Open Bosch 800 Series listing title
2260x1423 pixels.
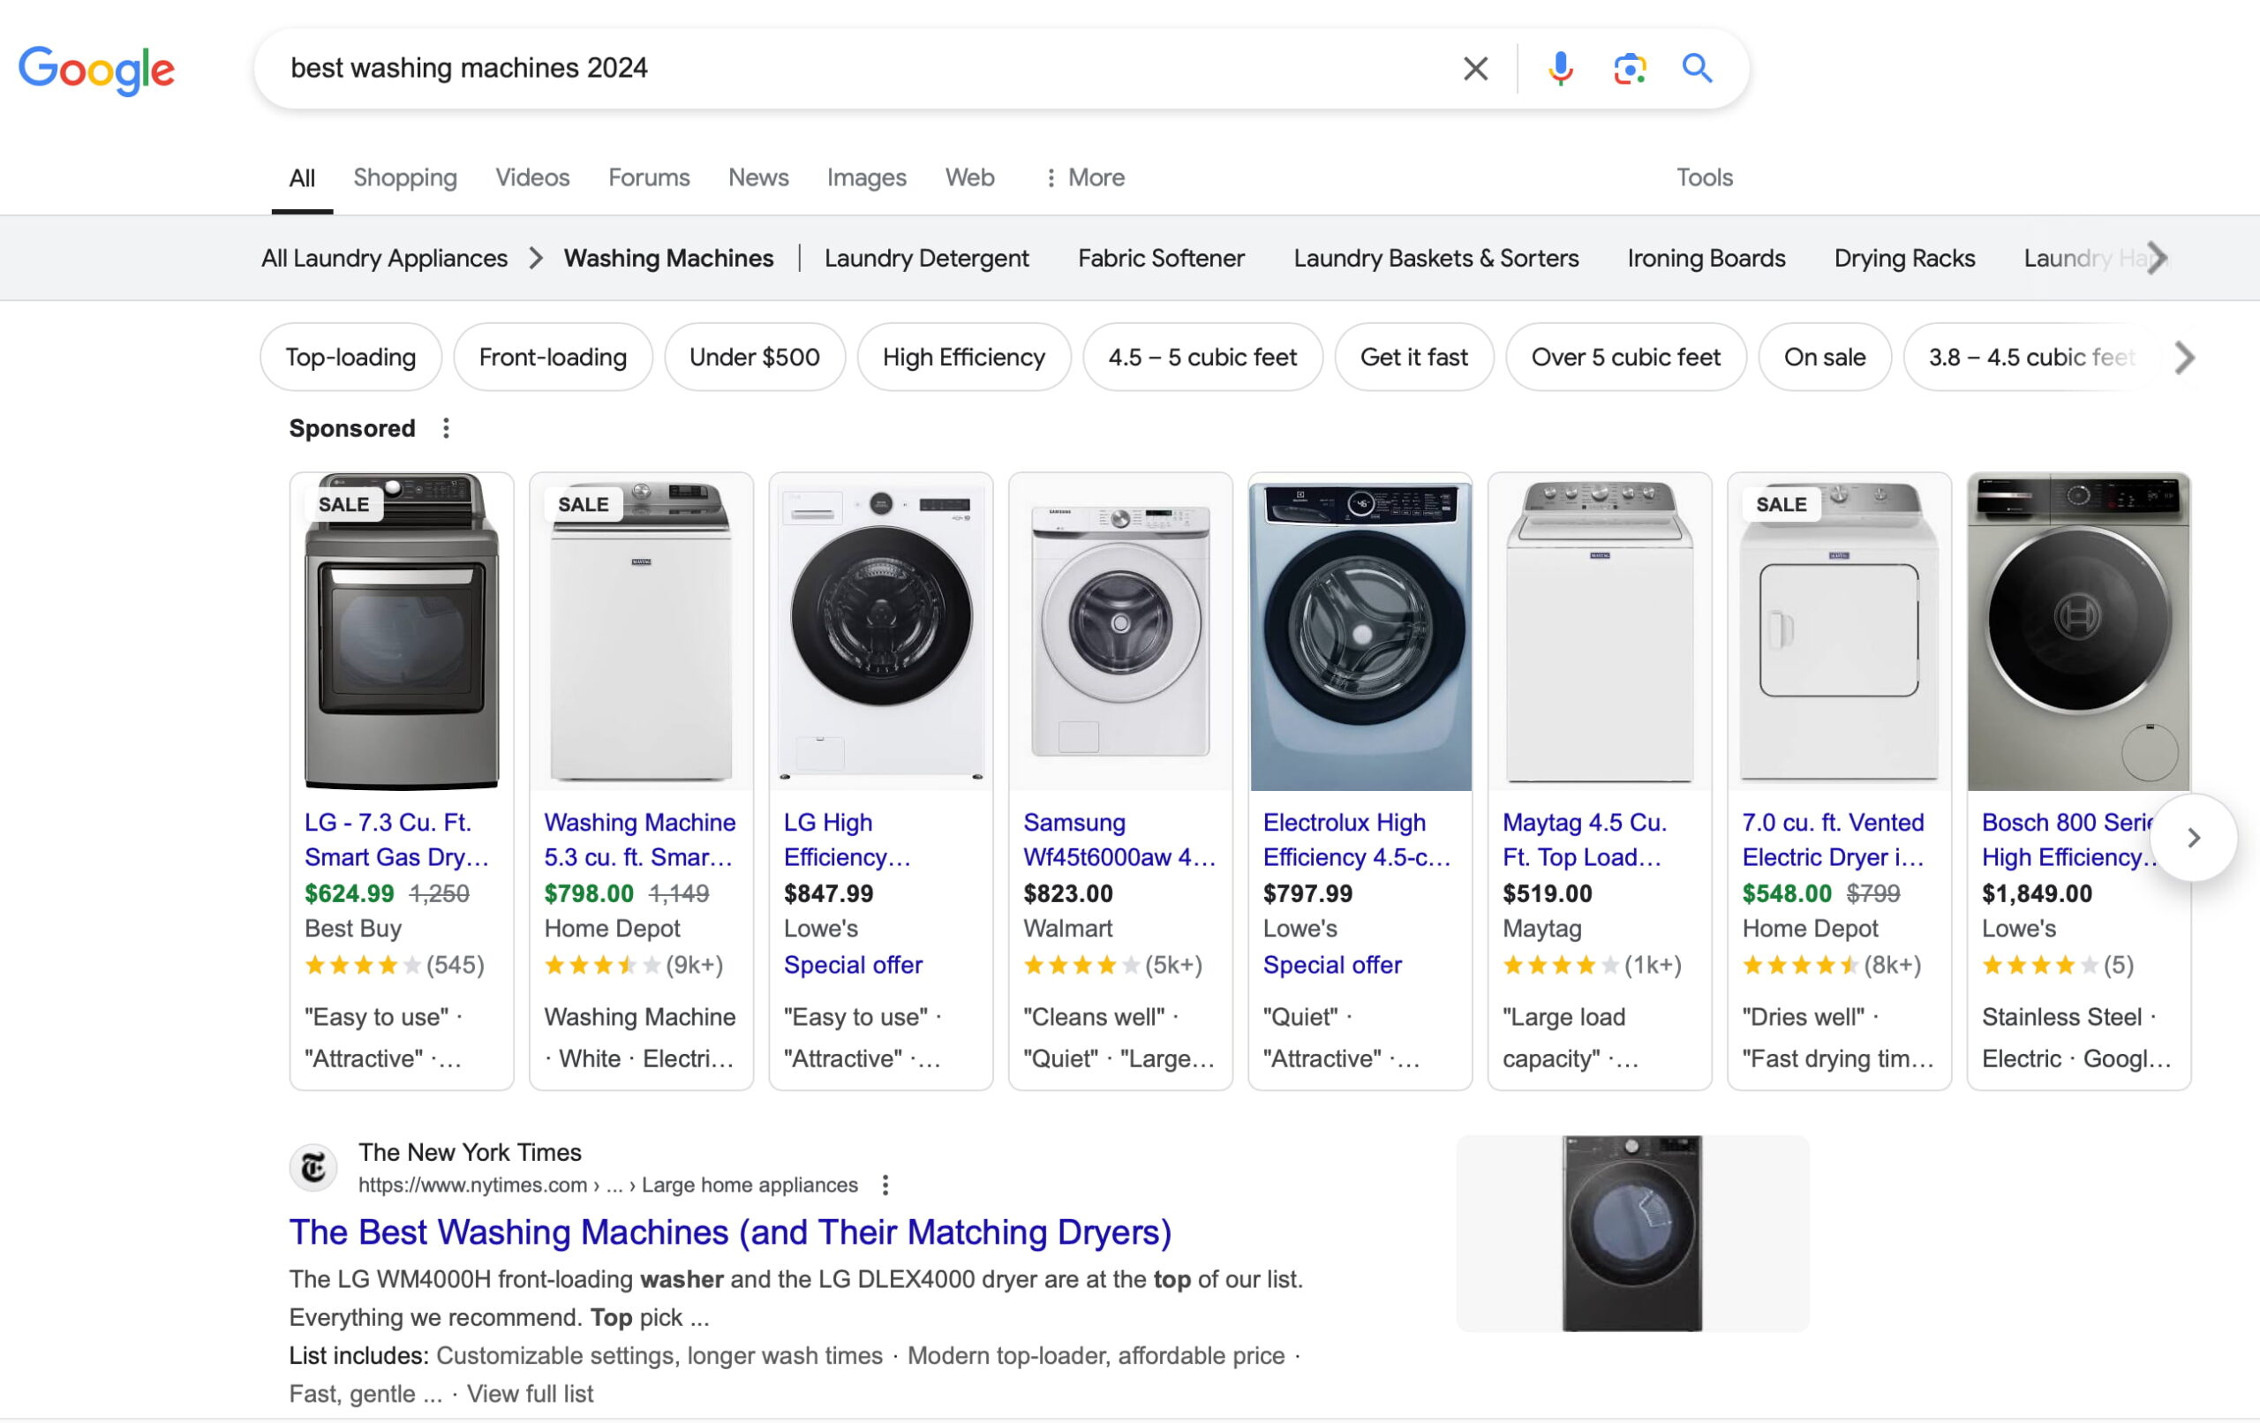coord(2068,839)
